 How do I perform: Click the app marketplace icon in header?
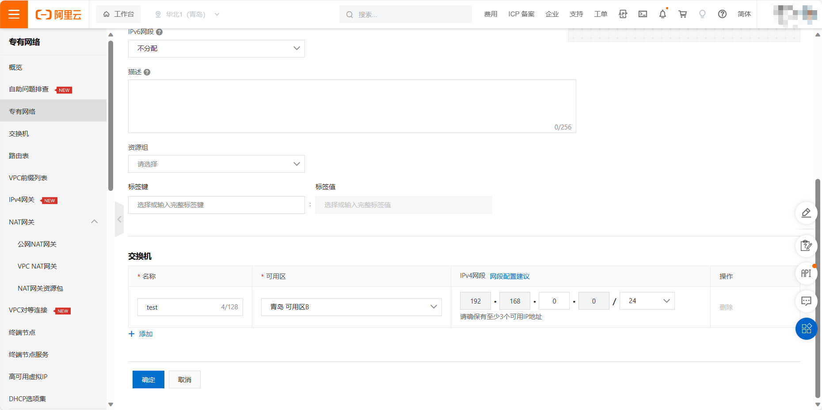click(x=623, y=14)
